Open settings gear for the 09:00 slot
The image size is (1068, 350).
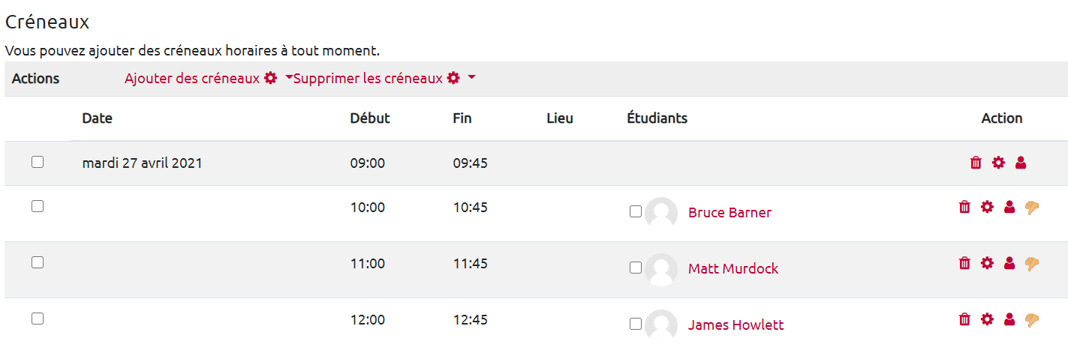click(x=998, y=163)
